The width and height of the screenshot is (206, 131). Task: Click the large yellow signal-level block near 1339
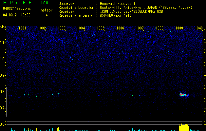[184, 127]
